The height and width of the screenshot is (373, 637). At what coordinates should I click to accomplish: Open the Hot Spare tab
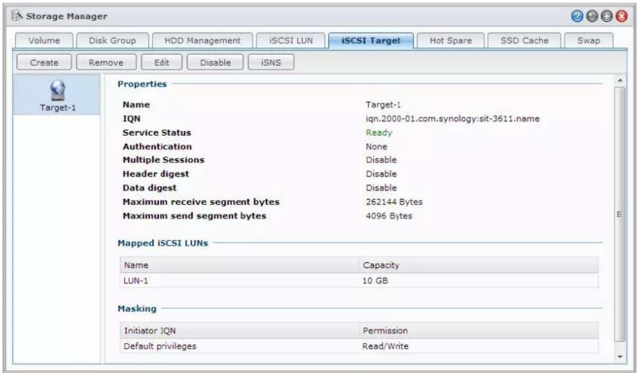point(451,41)
